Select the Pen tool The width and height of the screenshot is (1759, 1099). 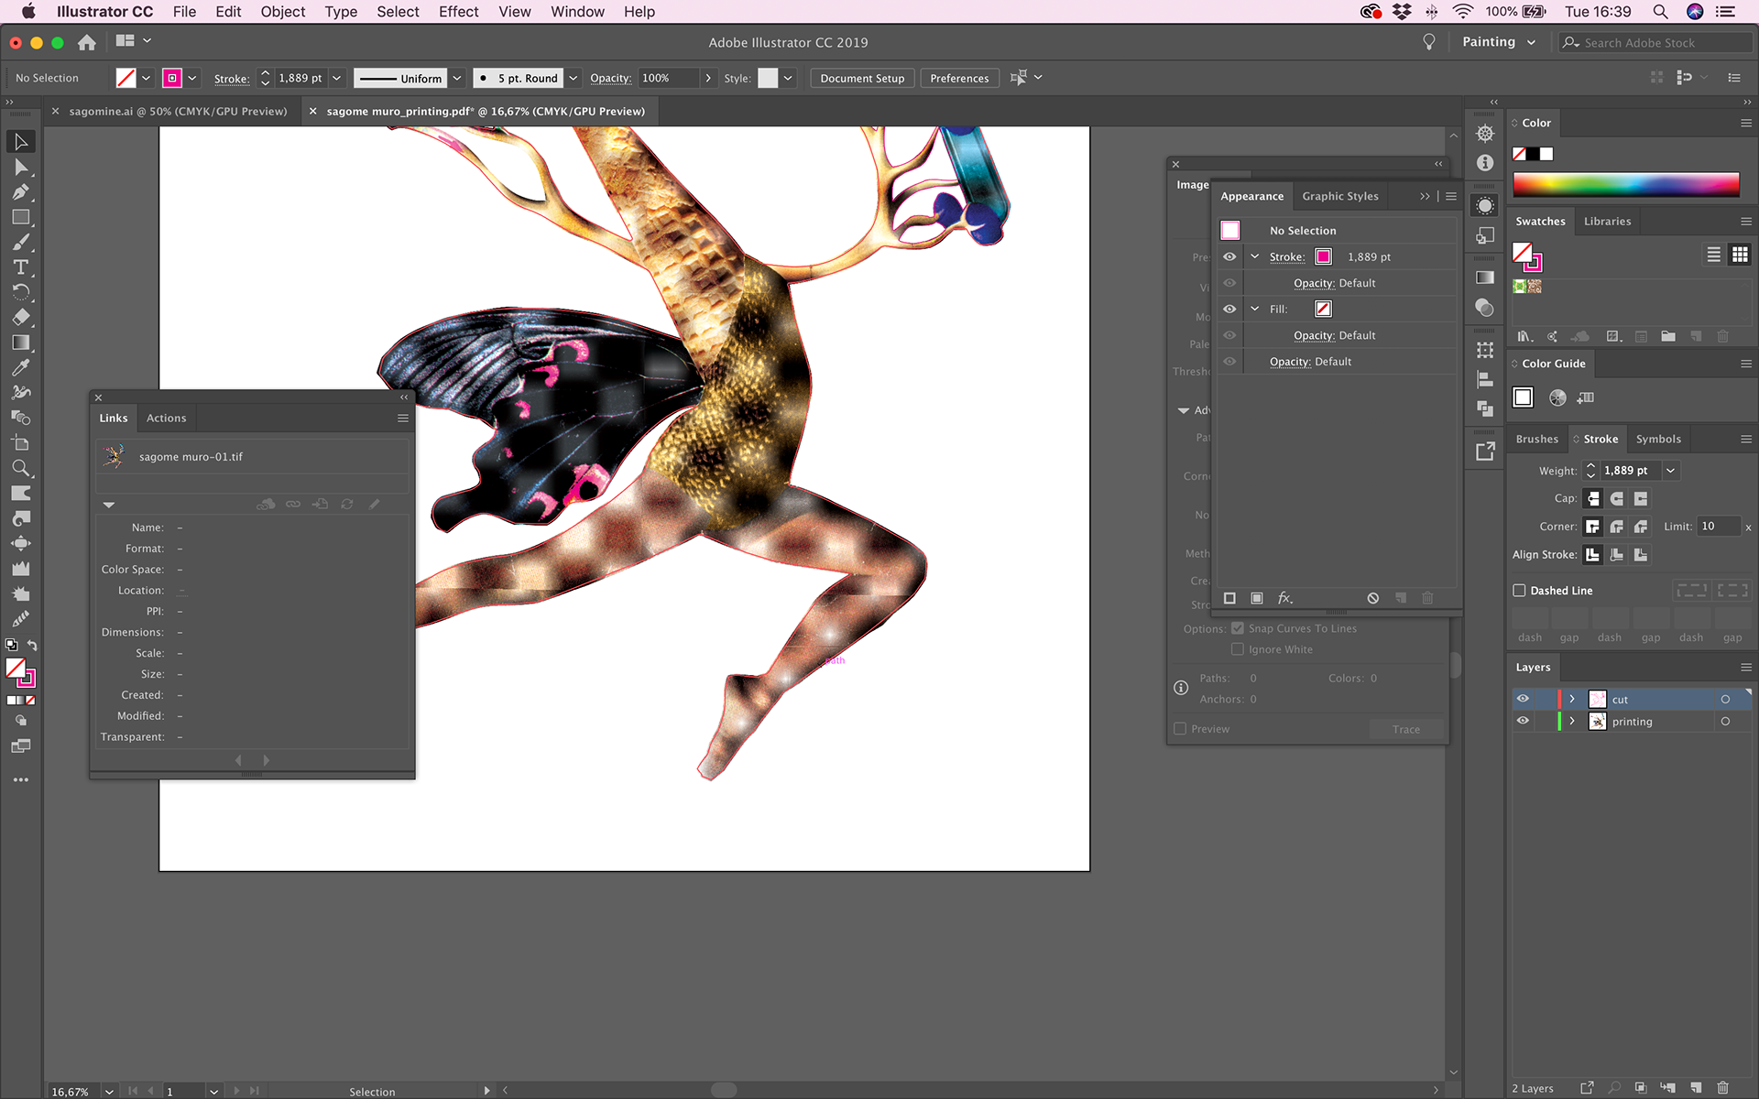tap(21, 192)
